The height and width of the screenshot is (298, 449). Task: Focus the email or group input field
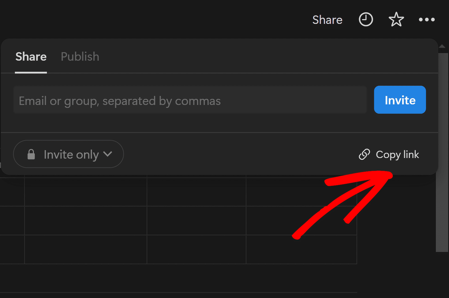[x=190, y=100]
